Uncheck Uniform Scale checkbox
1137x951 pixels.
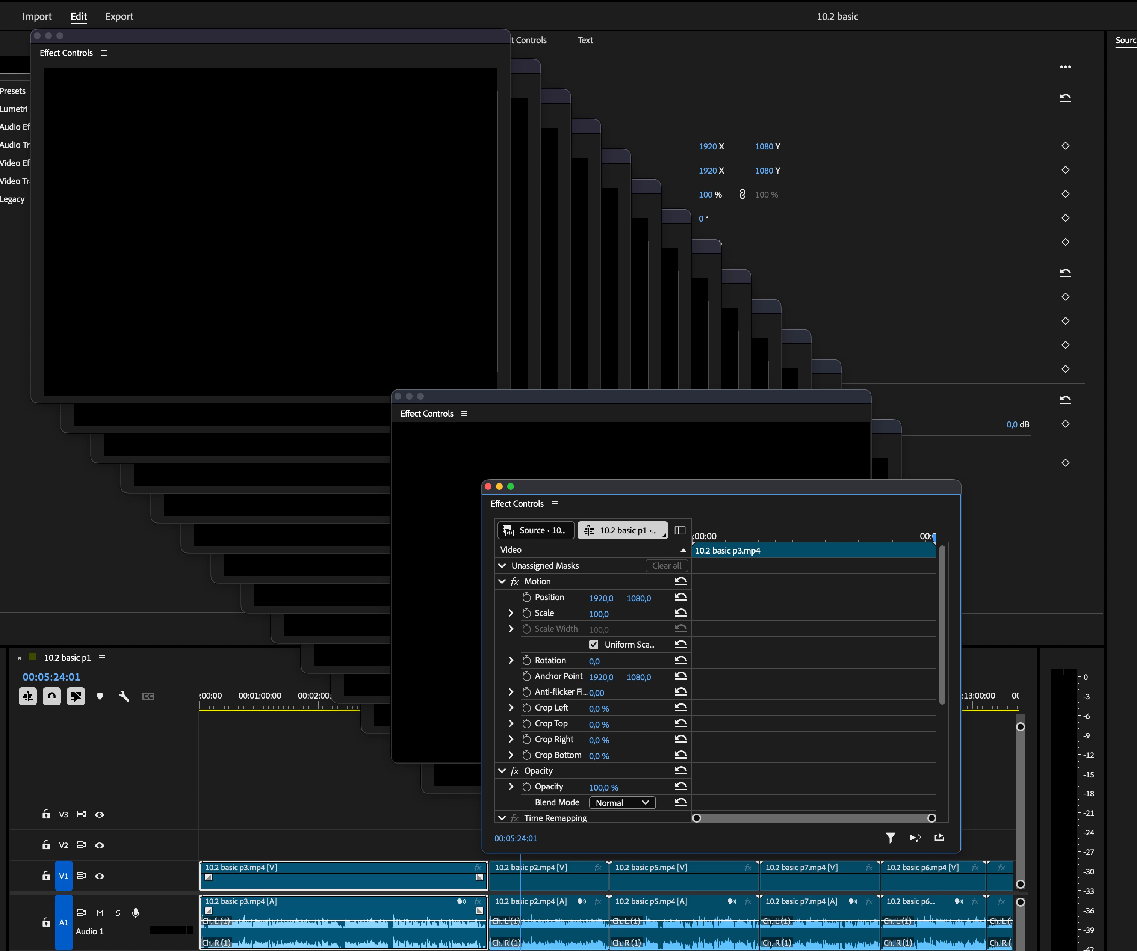(x=594, y=645)
